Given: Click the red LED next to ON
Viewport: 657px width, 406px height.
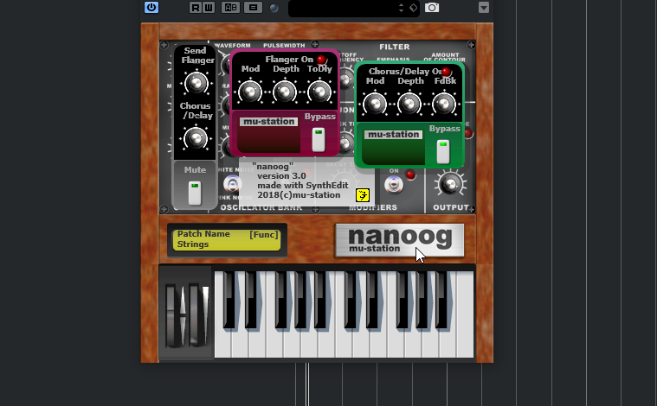Looking at the screenshot, I should point(410,174).
